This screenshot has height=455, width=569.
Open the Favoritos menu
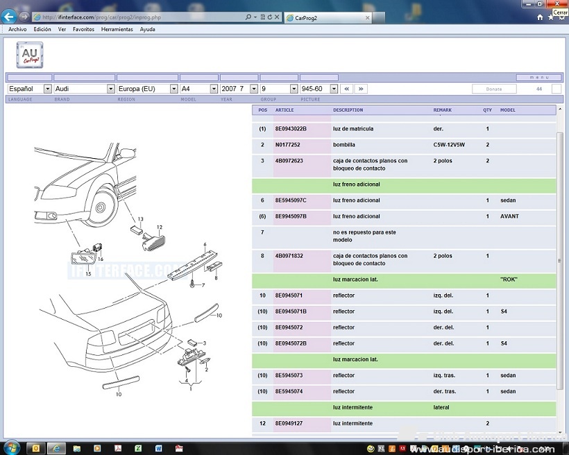84,30
